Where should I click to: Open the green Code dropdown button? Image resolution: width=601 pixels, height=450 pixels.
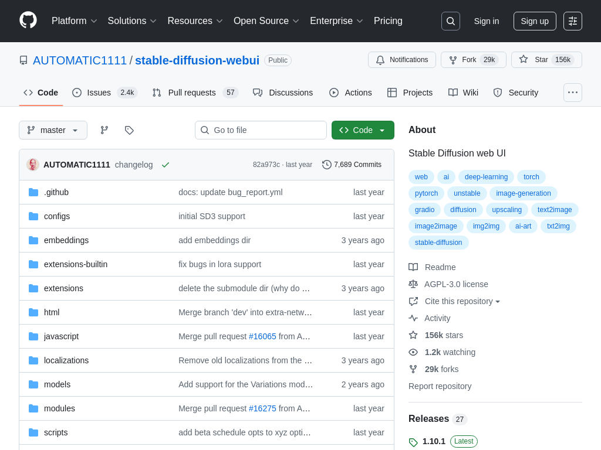(x=363, y=130)
